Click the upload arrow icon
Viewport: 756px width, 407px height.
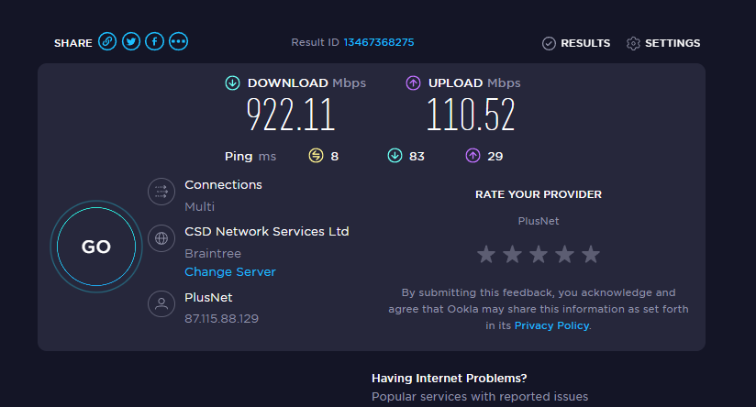414,83
